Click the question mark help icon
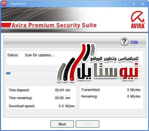 click(x=124, y=42)
